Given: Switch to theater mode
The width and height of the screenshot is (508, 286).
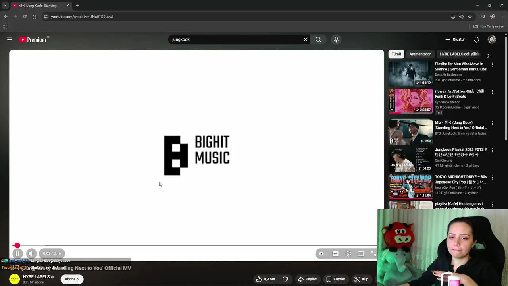Looking at the screenshot, I should 361,254.
